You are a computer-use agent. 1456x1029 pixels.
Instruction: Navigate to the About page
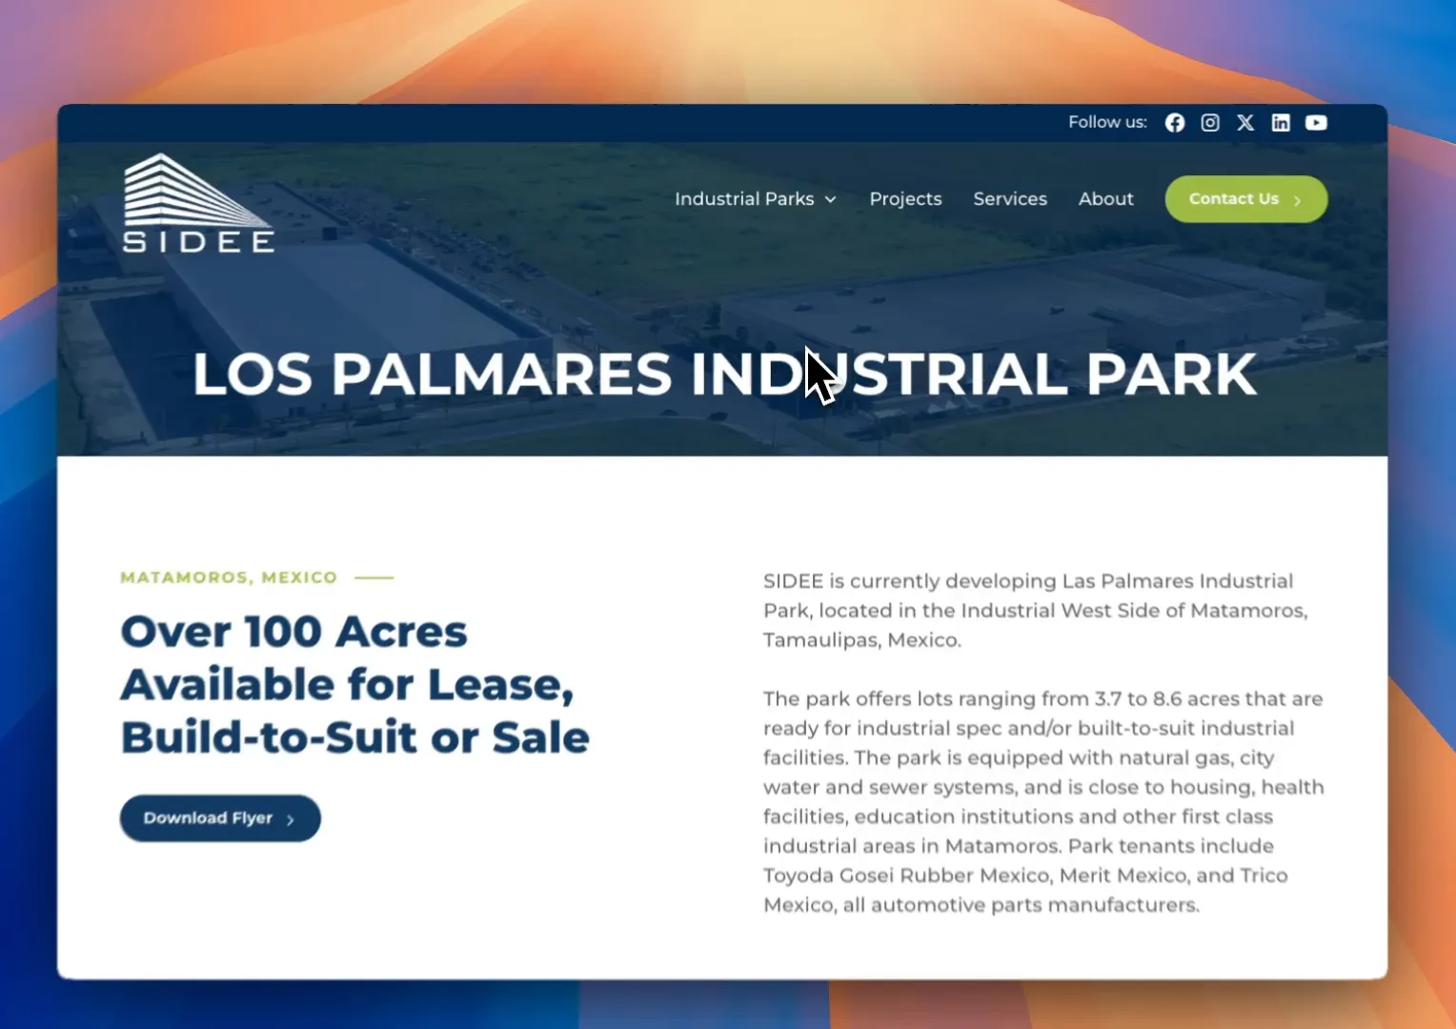(1106, 199)
